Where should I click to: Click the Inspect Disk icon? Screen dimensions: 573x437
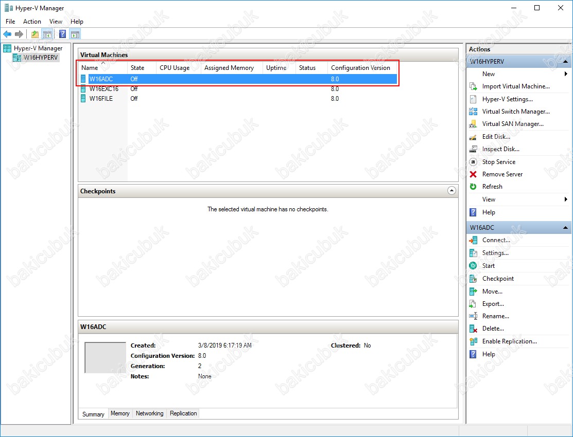tap(473, 149)
